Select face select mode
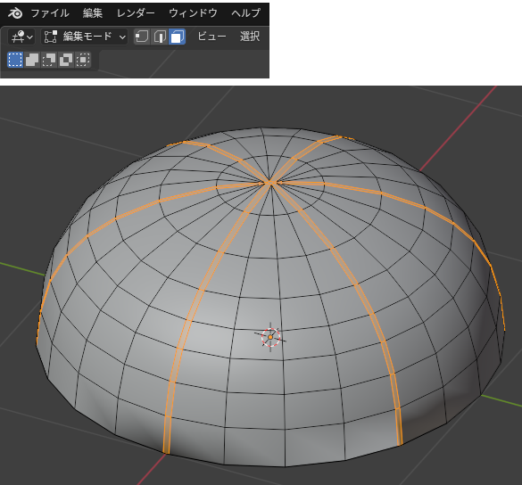Image resolution: width=522 pixels, height=485 pixels. click(177, 37)
